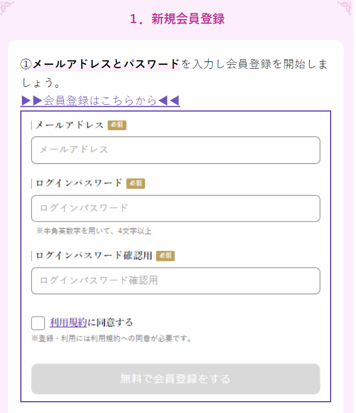
Task: Click the ※登録・利用には利用規約への同意が必要です note
Action: tap(111, 339)
